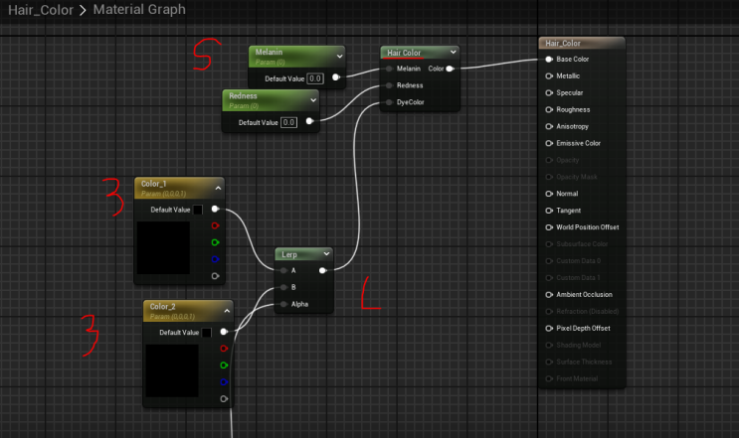Click the Emissive Color input pin
Screen dimensions: 739x438
pos(549,143)
